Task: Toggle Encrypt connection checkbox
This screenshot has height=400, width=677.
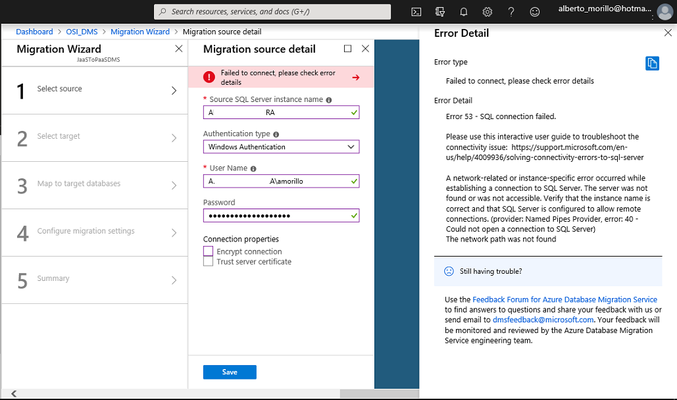Action: pyautogui.click(x=208, y=251)
